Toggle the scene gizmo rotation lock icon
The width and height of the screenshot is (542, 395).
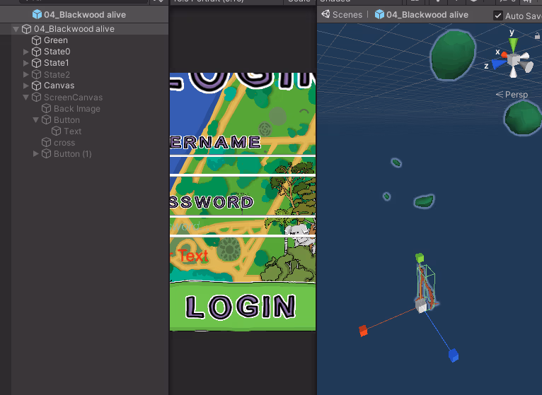(537, 35)
